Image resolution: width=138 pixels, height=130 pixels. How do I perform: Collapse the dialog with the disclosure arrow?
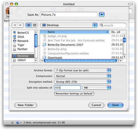102,15
